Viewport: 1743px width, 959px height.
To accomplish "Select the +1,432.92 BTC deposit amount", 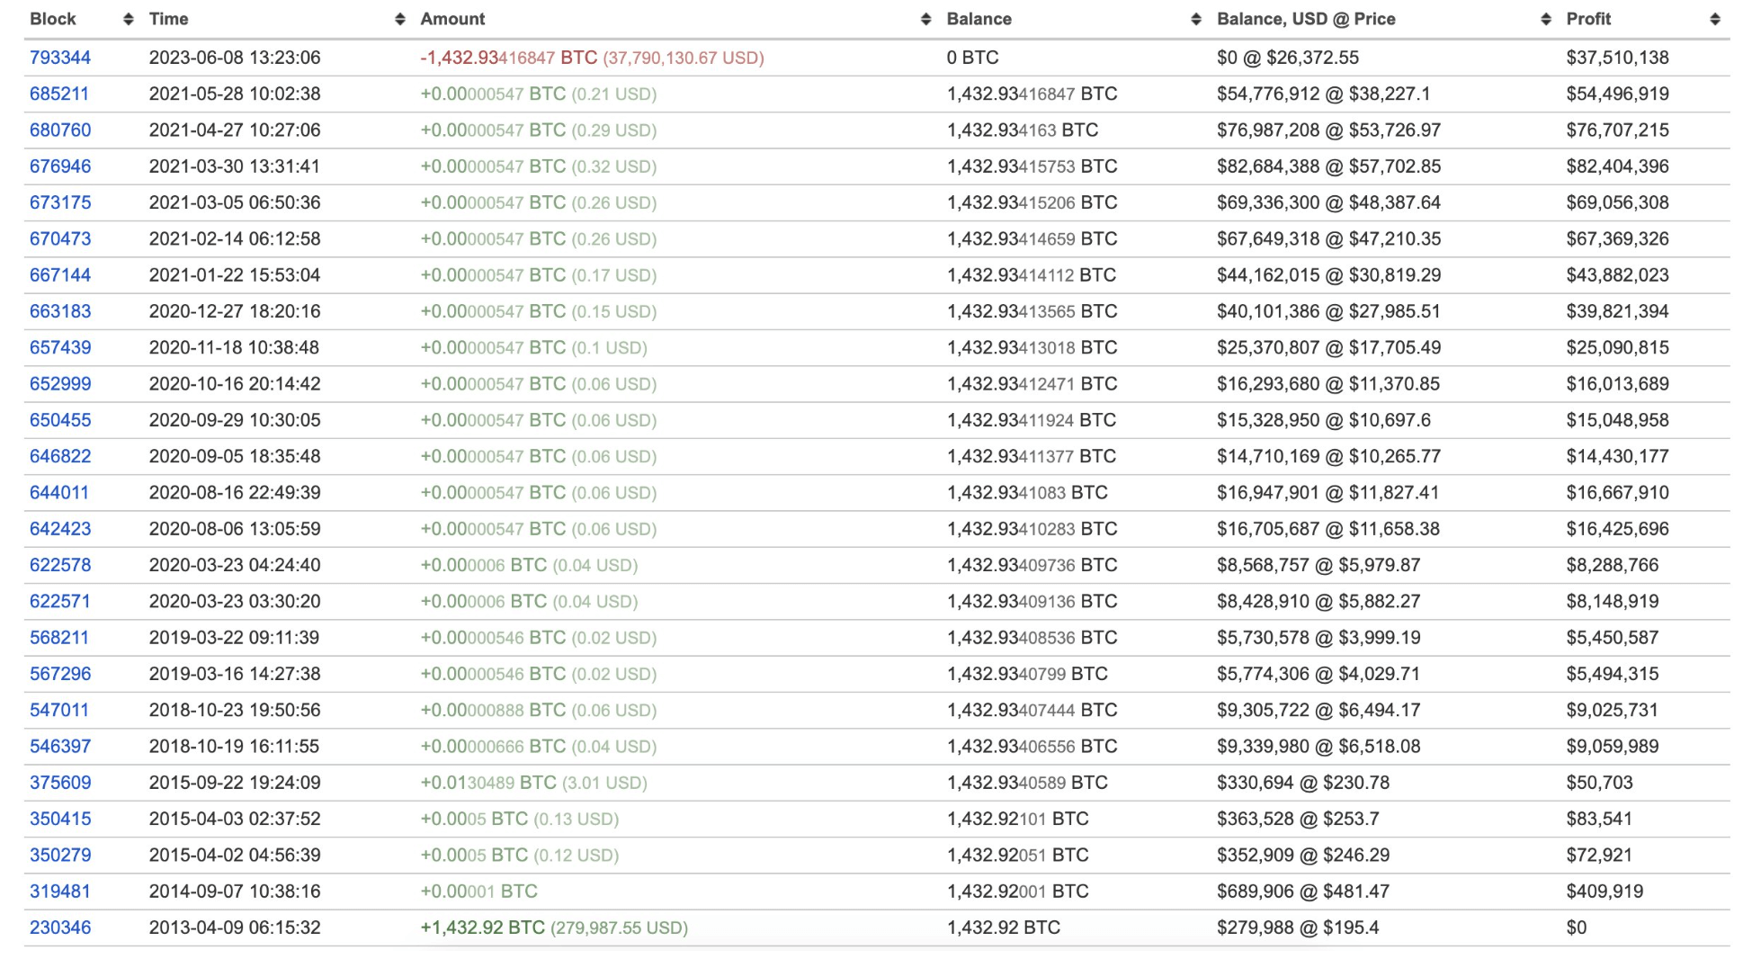I will (483, 928).
